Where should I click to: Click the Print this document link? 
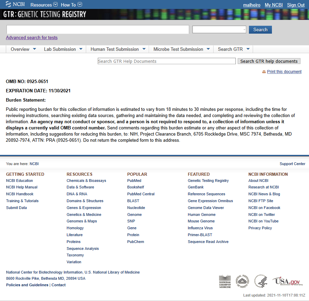click(x=284, y=72)
